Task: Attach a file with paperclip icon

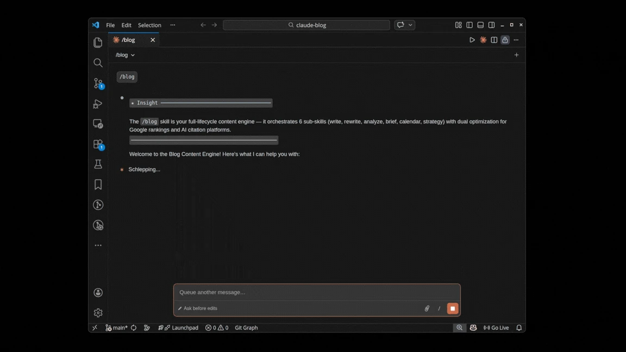Action: point(427,309)
